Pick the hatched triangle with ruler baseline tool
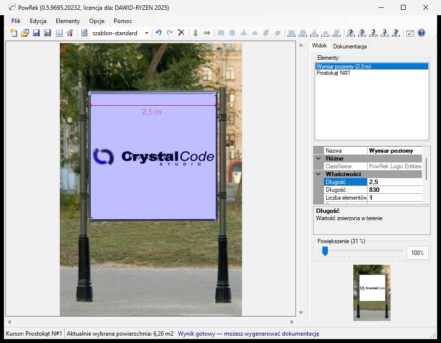 click(x=314, y=33)
